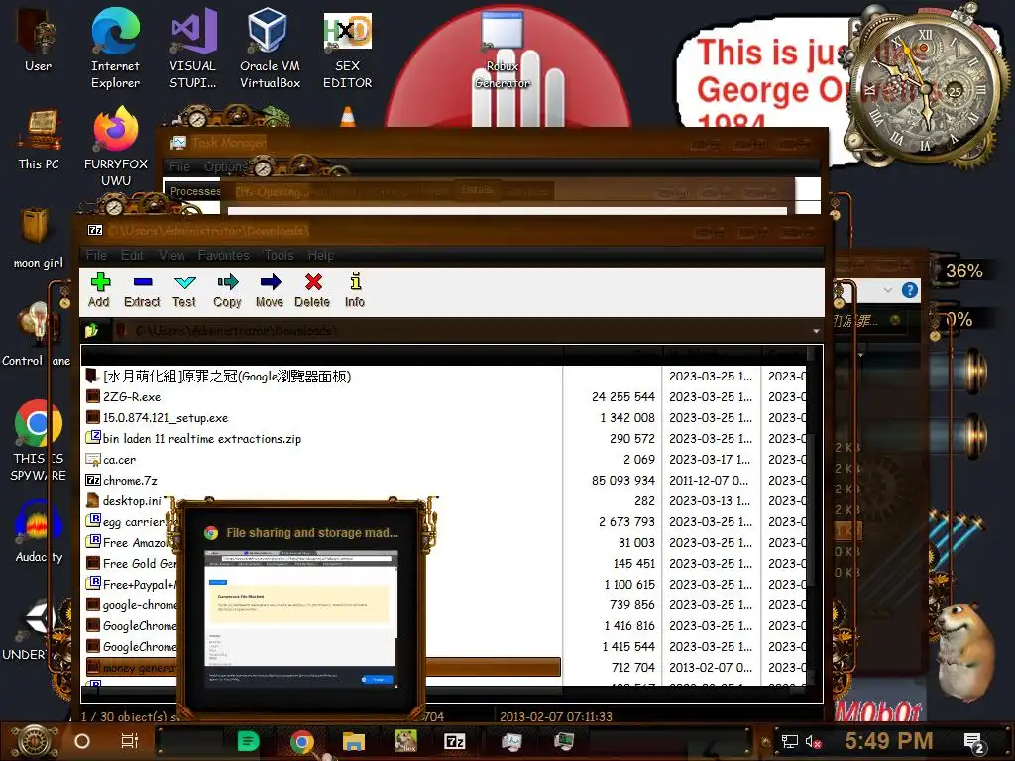Viewport: 1015px width, 761px height.
Task: Open the Robux Generator desktop icon
Action: (503, 51)
